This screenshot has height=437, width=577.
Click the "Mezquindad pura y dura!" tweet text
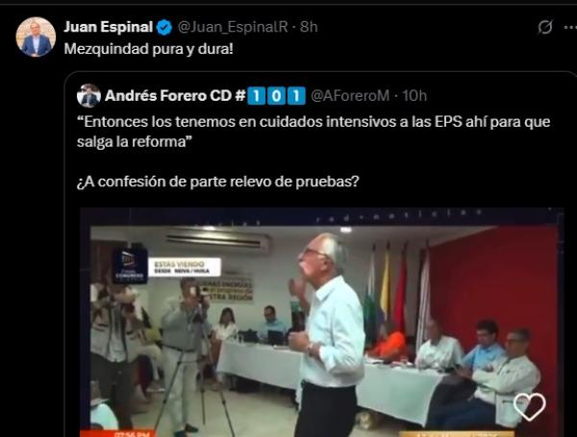(149, 49)
